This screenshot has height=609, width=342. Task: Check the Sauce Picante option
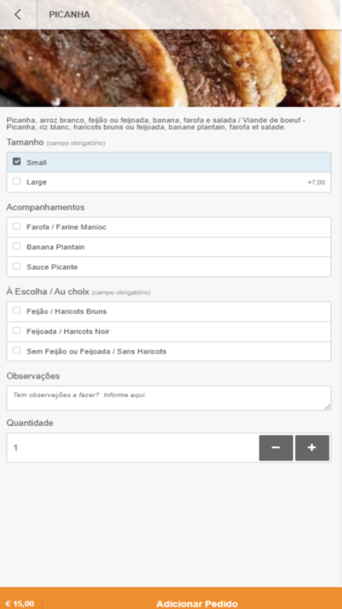click(x=17, y=266)
